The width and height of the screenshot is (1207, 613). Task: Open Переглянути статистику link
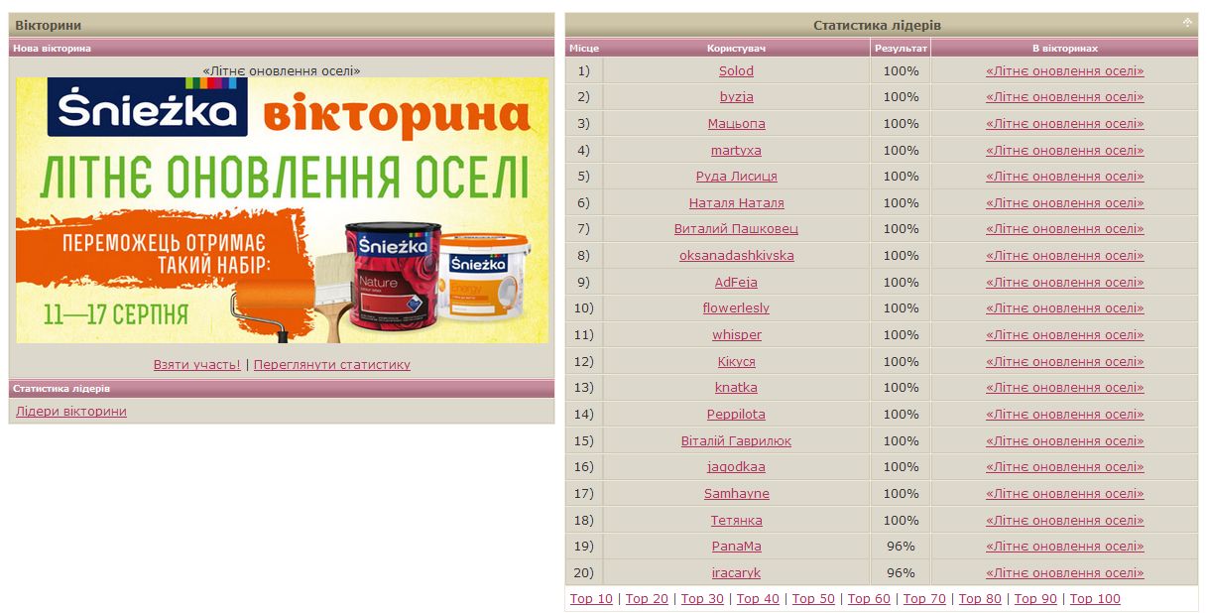(x=331, y=364)
